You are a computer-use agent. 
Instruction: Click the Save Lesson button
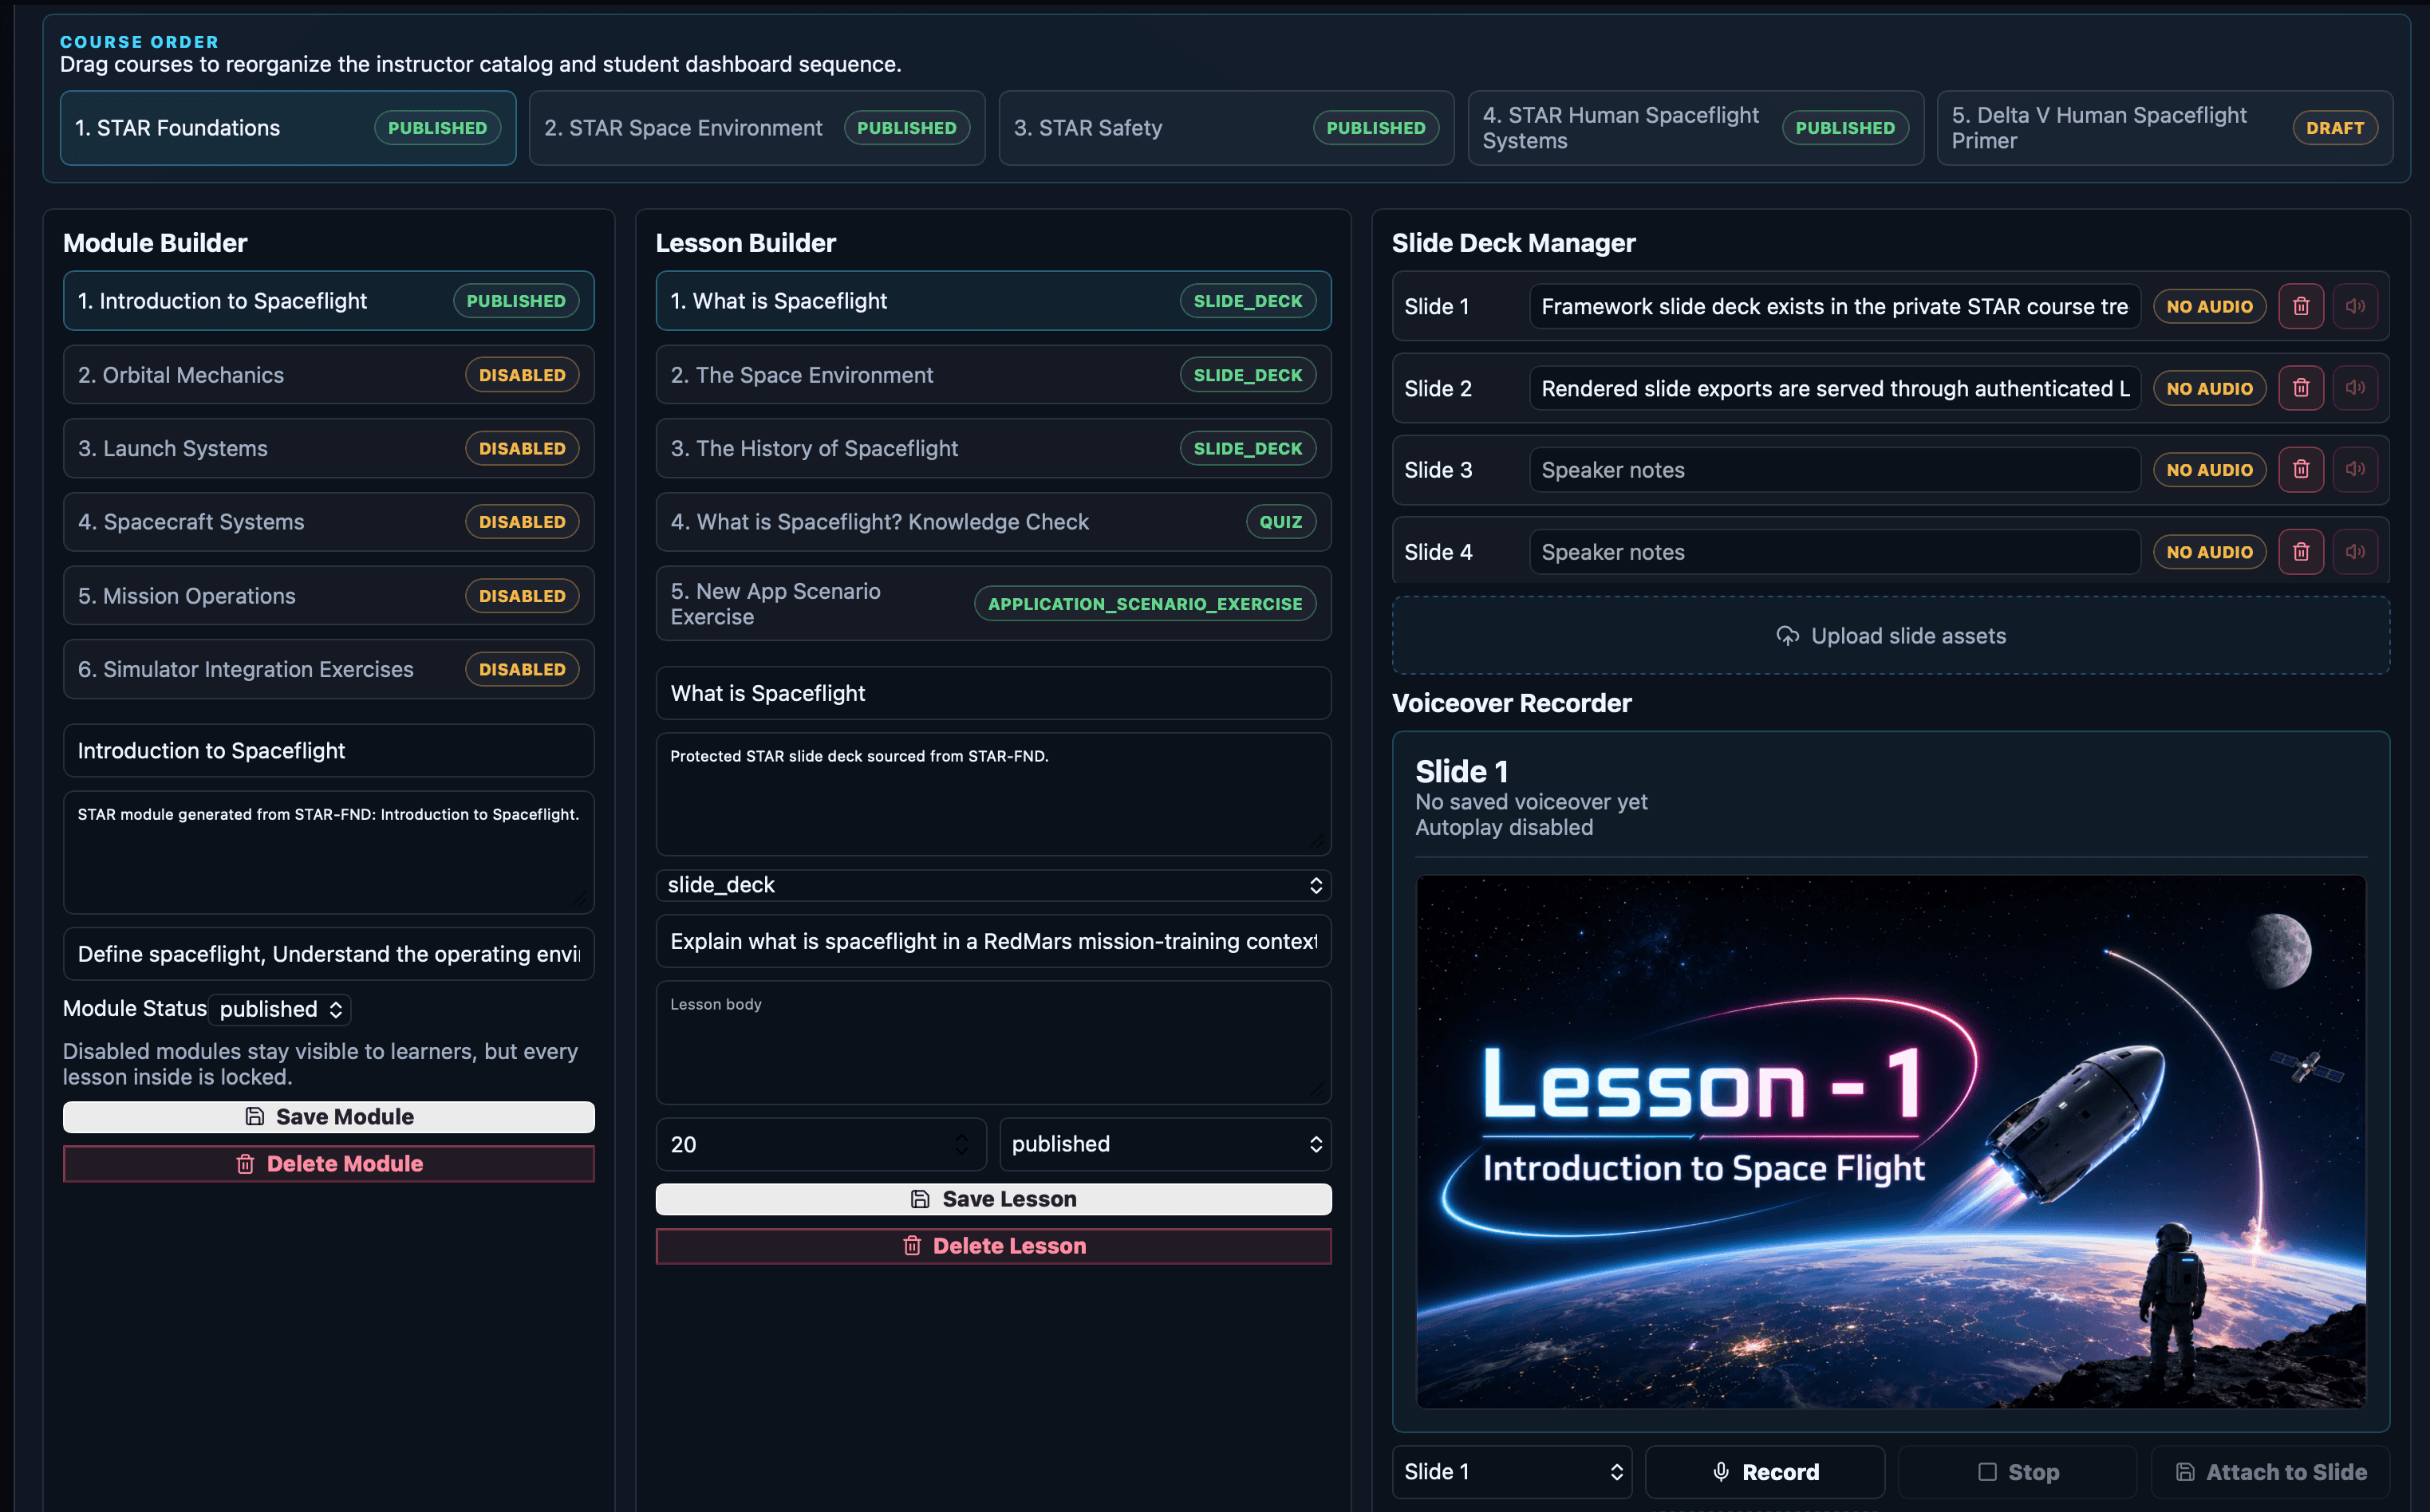pos(993,1199)
